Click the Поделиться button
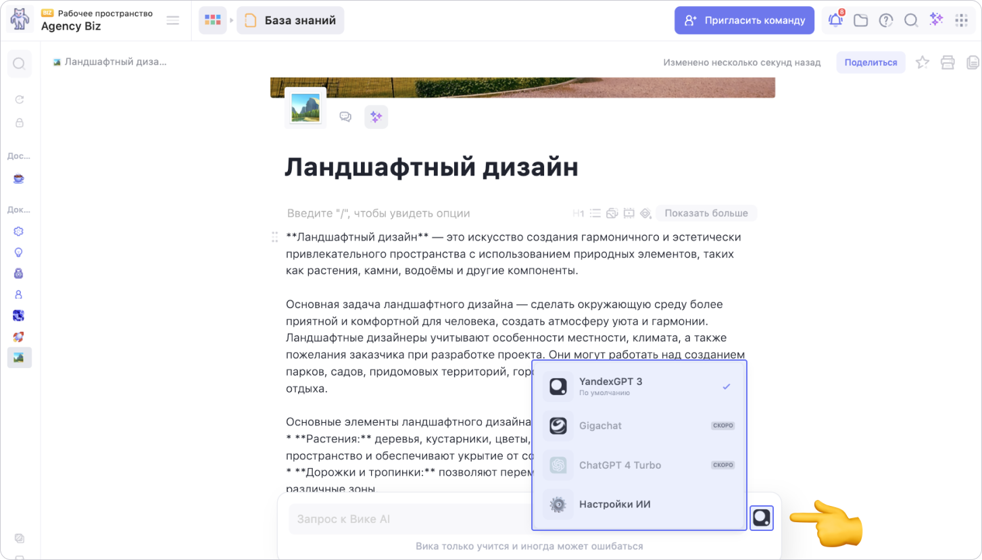Image resolution: width=982 pixels, height=560 pixels. 870,63
